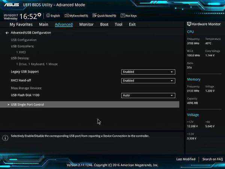Open the settings gear next to the clock
The height and width of the screenshot is (169, 225).
click(39, 15)
